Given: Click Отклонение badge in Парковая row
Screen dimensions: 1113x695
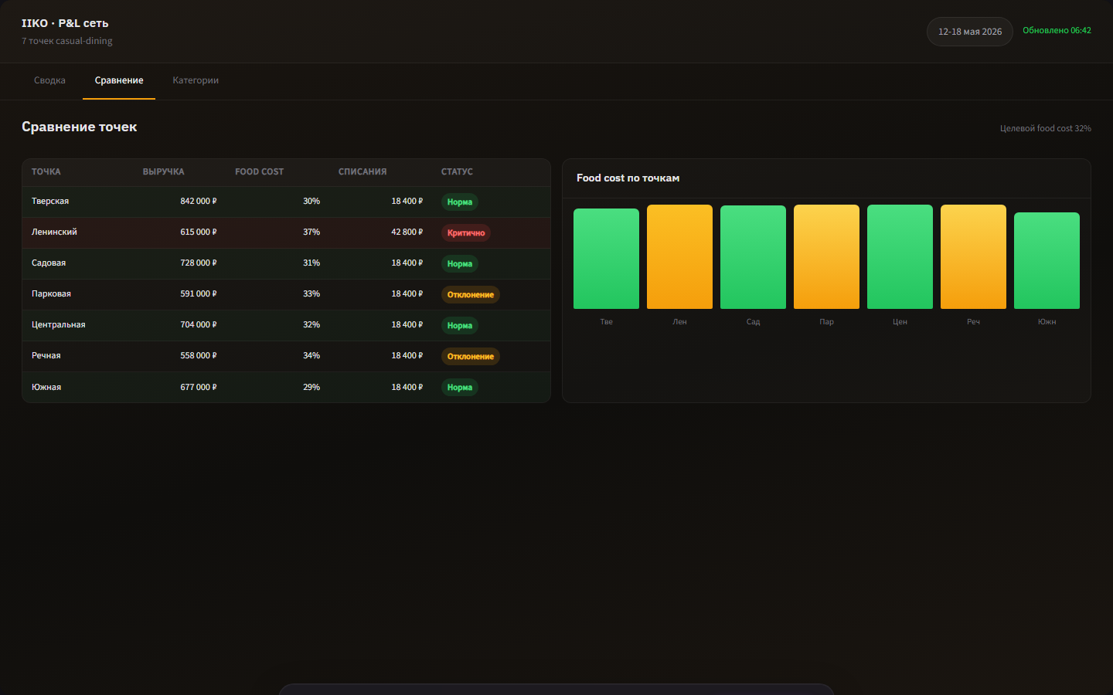Looking at the screenshot, I should click(471, 294).
